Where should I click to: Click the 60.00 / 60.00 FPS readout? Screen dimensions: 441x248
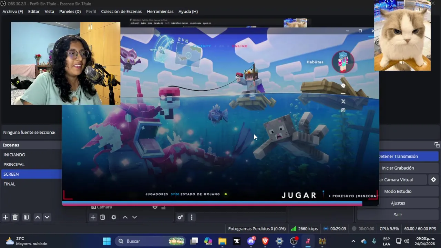420,229
